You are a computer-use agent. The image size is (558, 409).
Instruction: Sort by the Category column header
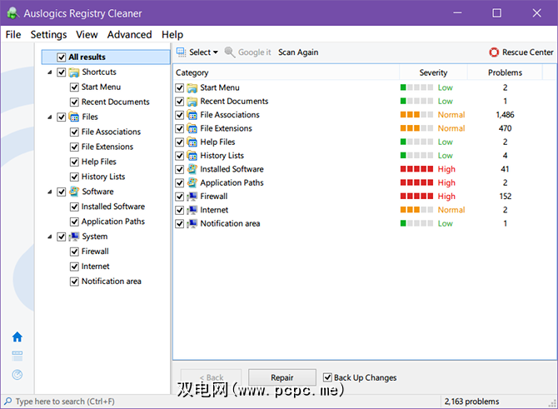click(x=286, y=72)
